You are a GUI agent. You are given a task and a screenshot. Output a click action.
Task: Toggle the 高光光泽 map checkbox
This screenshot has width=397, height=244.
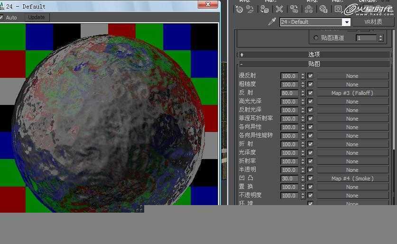[310, 101]
